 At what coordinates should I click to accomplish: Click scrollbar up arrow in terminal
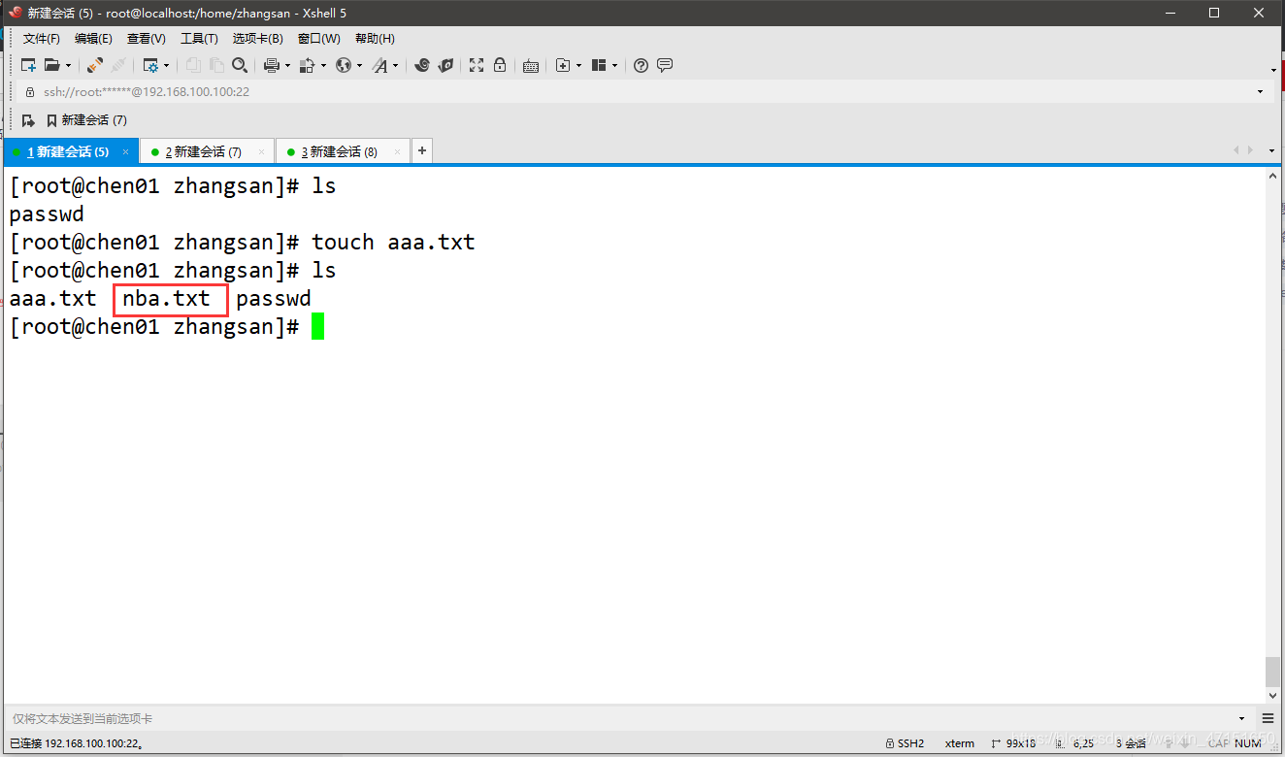pos(1272,176)
